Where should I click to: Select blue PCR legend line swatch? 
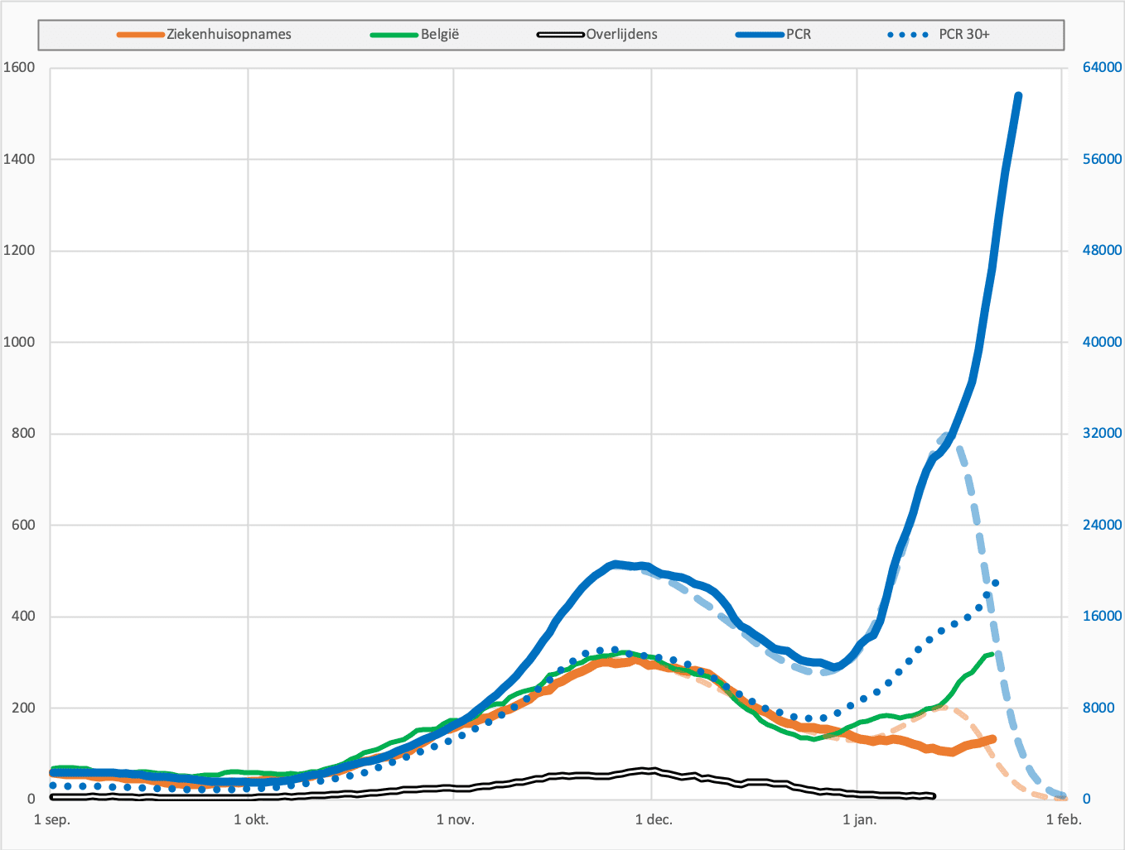[x=760, y=35]
